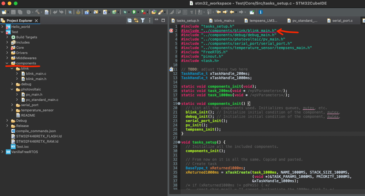Switch to the blink_main.c editor tab
Screen dimensions: 365x196
point(224,21)
